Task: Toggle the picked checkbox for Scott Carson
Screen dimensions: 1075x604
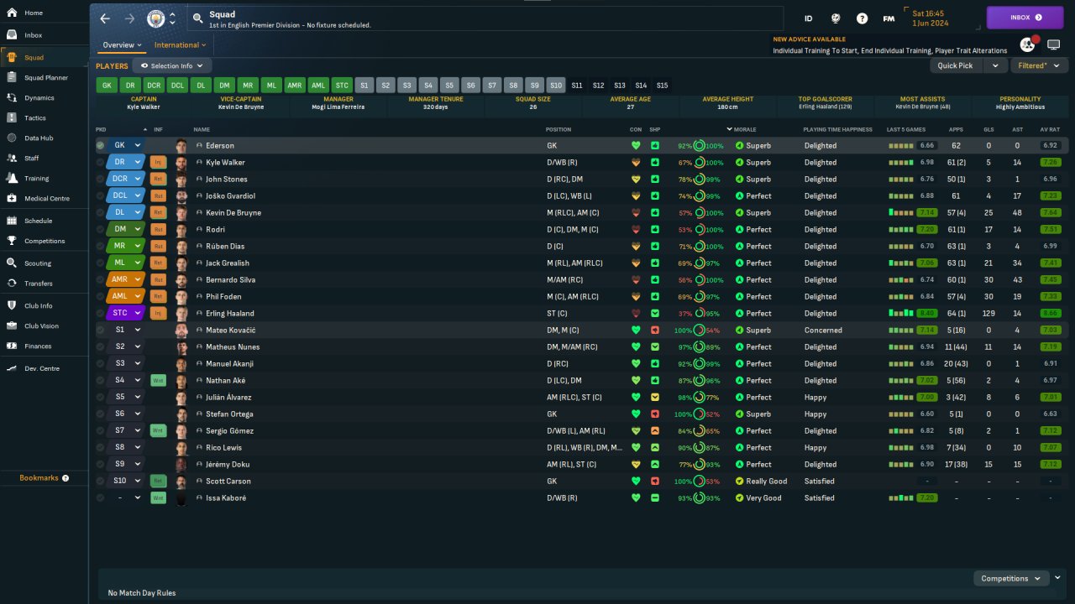Action: tap(101, 481)
